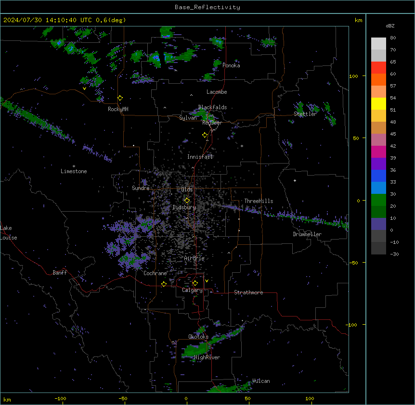Viewport: 415px width, 405px height.
Task: Click the 33 value in the dBZ legend
Action: (x=393, y=182)
